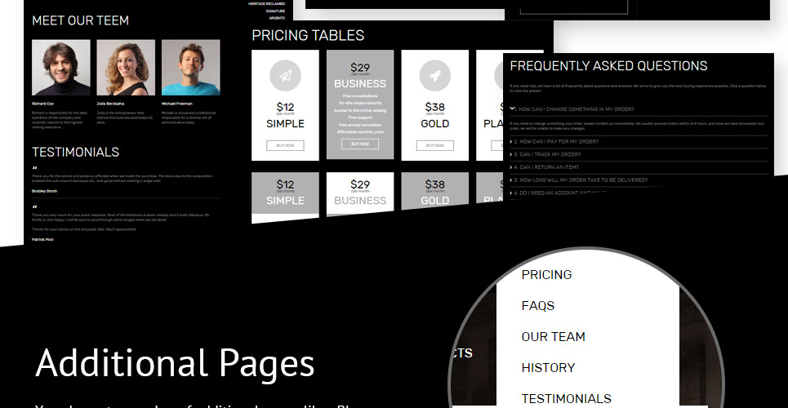This screenshot has height=408, width=788.
Task: Click the quote mark above Bradley's testimonial
Action: pyautogui.click(x=34, y=169)
